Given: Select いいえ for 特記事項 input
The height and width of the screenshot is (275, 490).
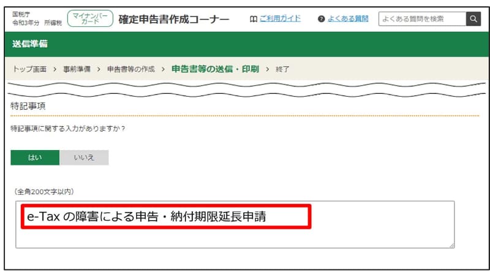Looking at the screenshot, I should [x=84, y=157].
